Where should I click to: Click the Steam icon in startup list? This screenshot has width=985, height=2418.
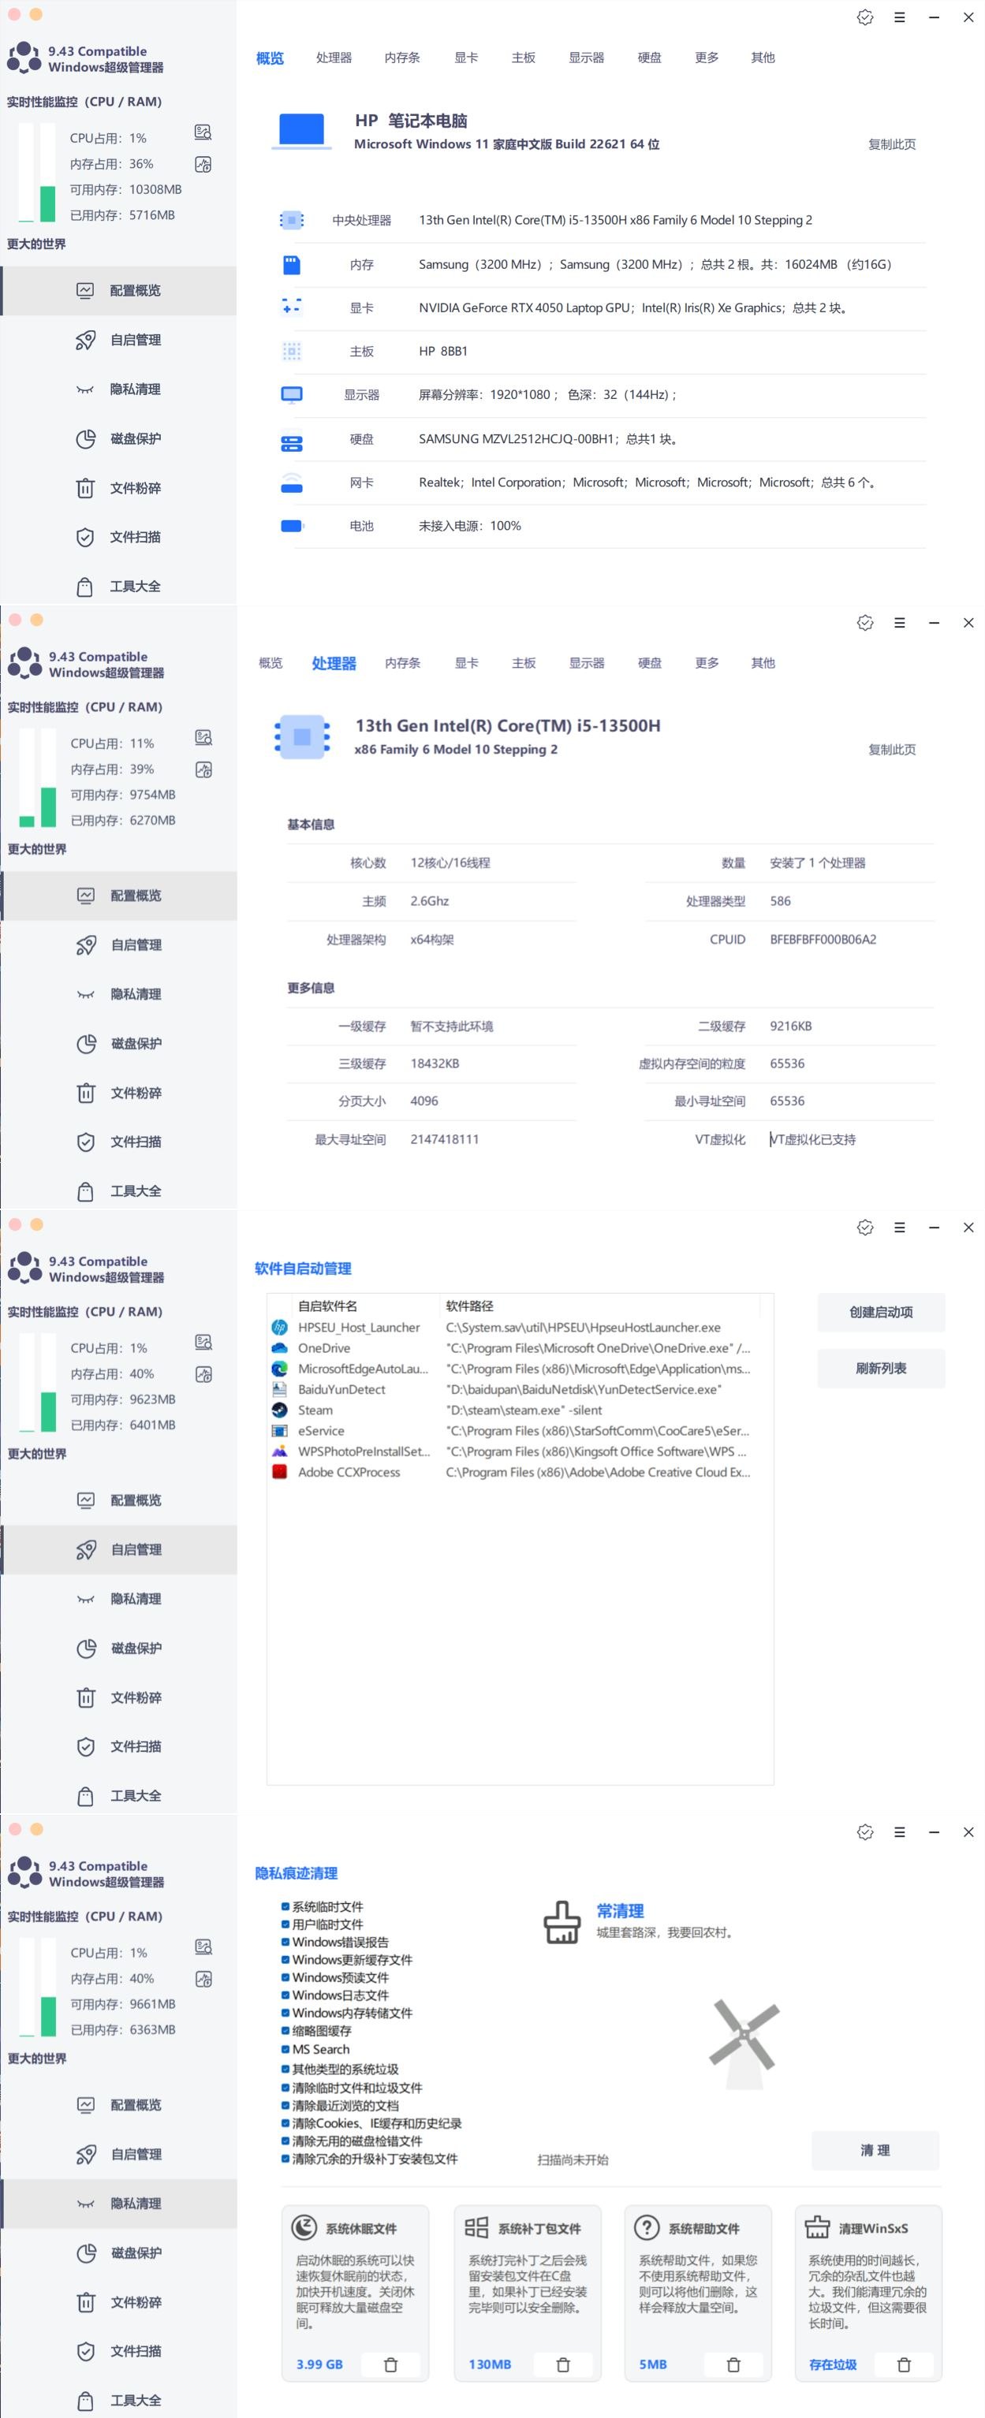click(x=279, y=1410)
